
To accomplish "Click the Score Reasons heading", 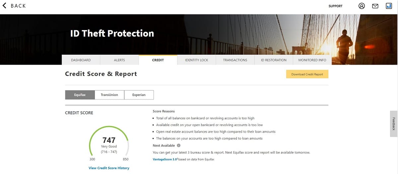I will [x=164, y=111].
